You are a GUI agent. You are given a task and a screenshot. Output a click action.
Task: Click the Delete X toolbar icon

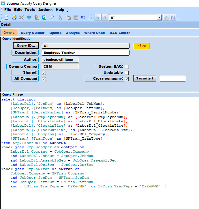21,18
